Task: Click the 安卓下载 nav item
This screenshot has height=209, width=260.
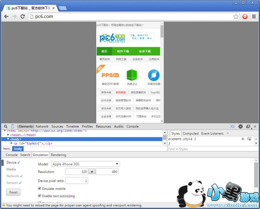Action: click(x=145, y=51)
